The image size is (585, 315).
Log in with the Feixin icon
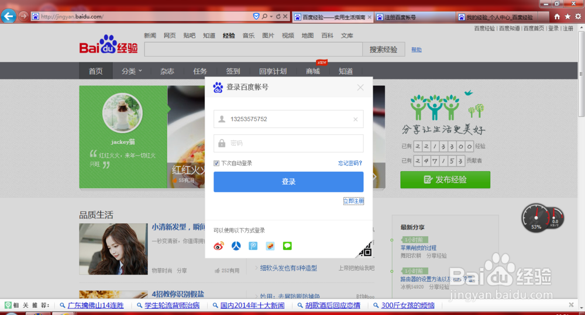(x=270, y=246)
